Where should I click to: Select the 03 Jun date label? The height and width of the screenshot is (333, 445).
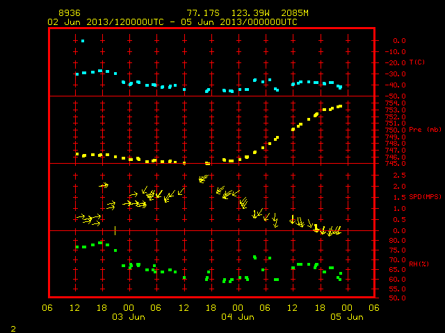[129, 316]
